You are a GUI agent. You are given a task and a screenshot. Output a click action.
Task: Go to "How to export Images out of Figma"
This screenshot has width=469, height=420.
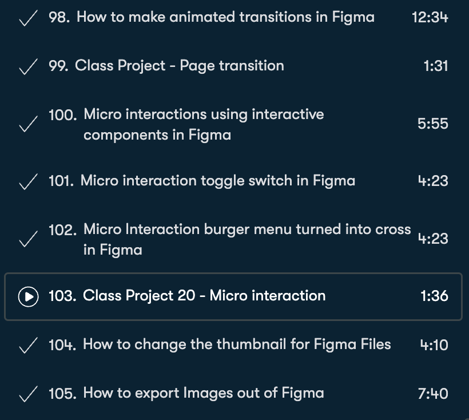point(203,393)
